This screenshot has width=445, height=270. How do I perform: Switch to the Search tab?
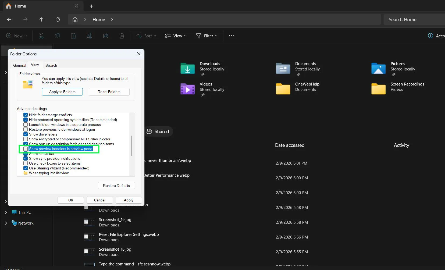[x=51, y=65]
